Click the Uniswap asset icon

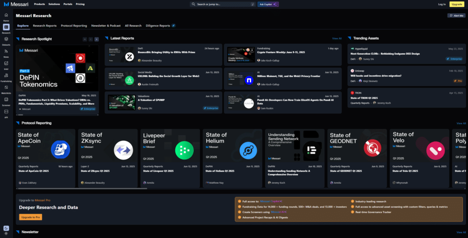tap(352, 71)
